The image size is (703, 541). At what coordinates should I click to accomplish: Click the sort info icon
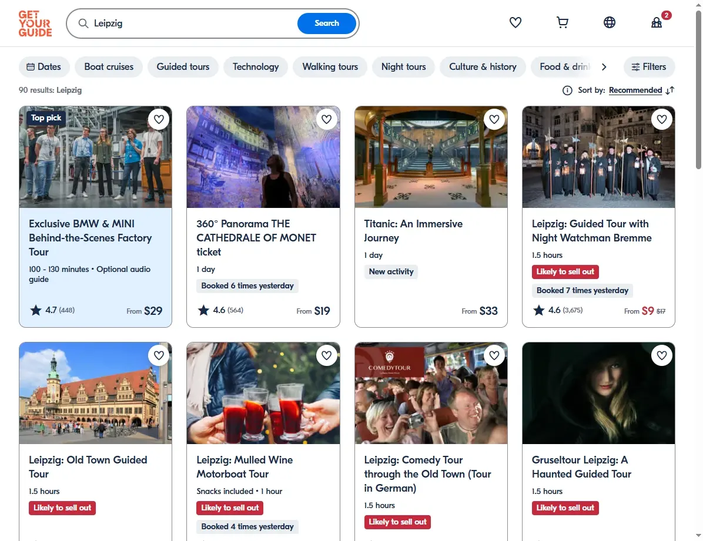pos(567,90)
